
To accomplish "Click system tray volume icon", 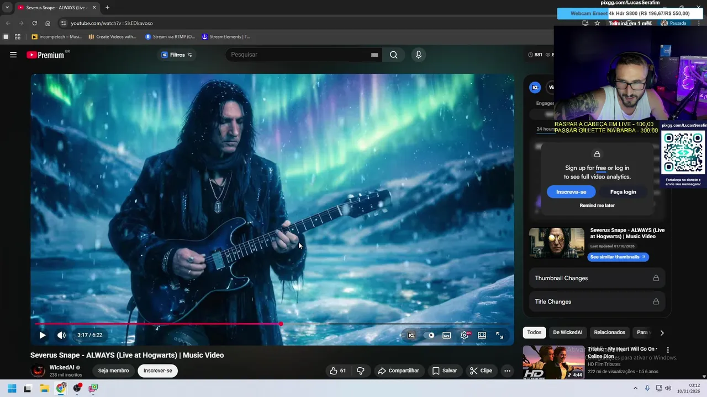I will (669, 388).
